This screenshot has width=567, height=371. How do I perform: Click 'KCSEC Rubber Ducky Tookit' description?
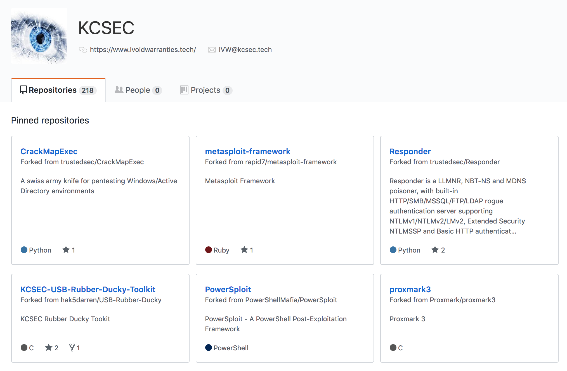65,319
